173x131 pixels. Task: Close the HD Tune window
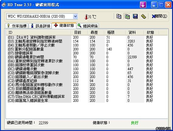click(x=168, y=5)
